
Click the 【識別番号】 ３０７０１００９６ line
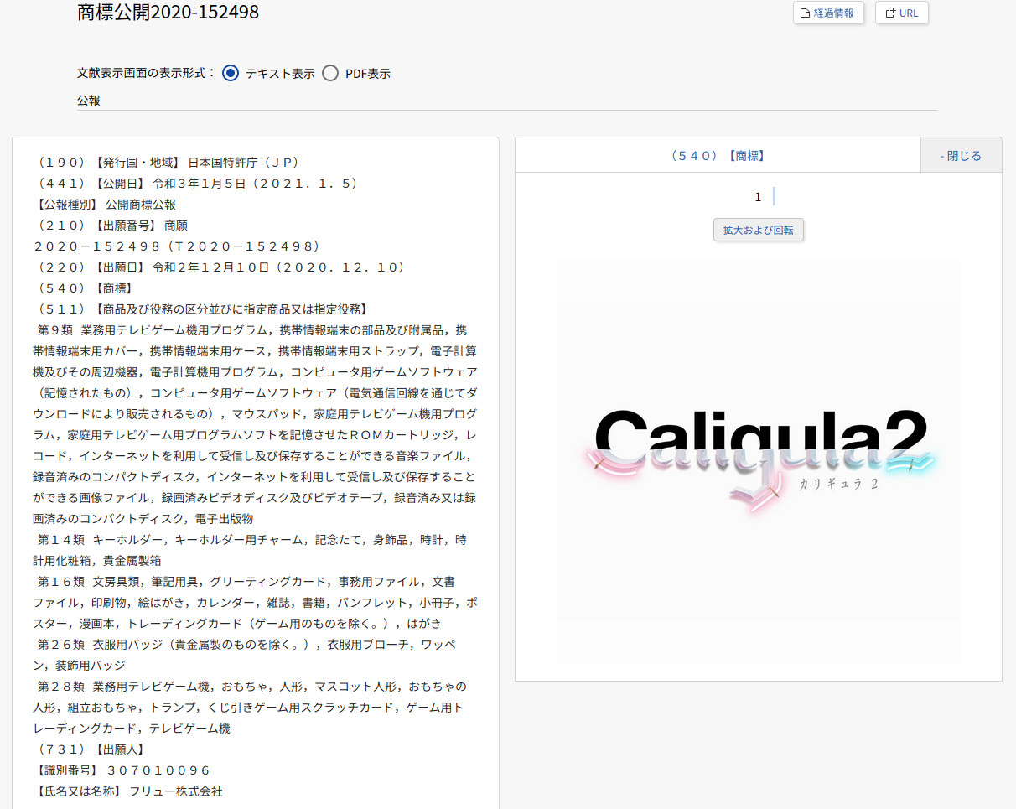[x=122, y=770]
